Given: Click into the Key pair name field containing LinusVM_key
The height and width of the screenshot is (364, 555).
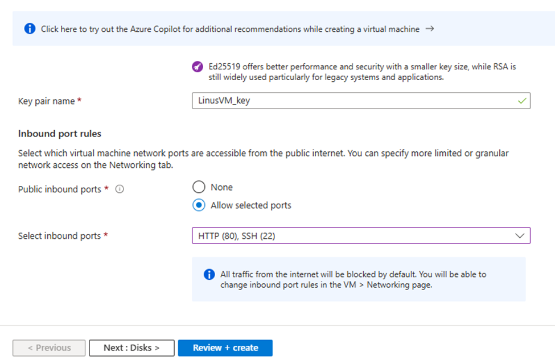Looking at the screenshot, I should click(353, 101).
